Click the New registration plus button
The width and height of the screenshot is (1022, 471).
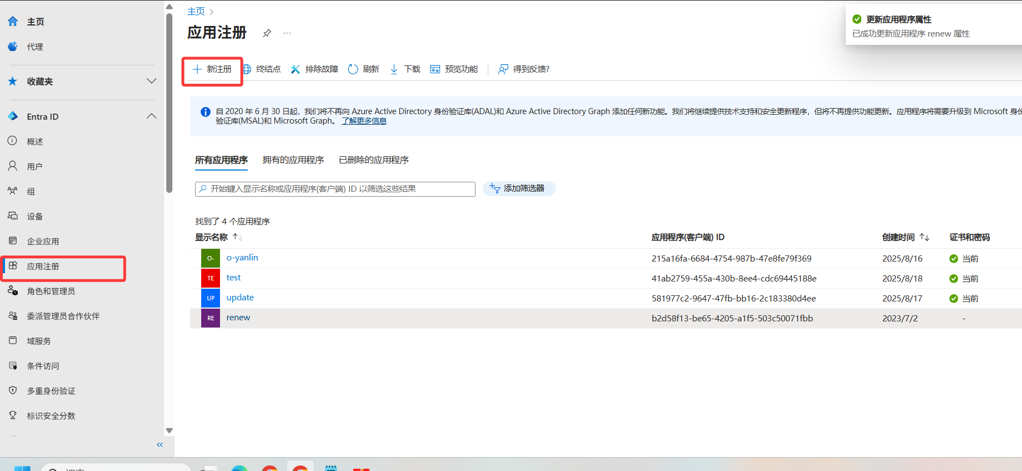coord(197,69)
